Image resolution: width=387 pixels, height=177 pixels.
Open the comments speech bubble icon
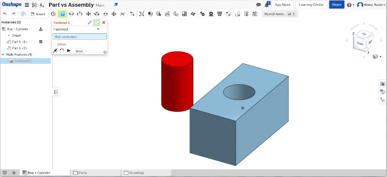pos(259,5)
